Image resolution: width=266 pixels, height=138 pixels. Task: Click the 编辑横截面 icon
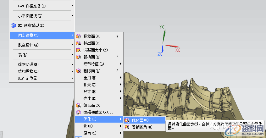tap(78, 112)
